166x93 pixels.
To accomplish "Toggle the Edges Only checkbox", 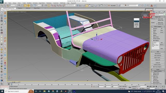I will 152,76.
